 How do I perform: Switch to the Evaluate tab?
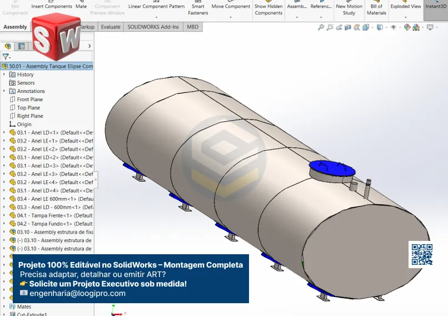coord(111,27)
